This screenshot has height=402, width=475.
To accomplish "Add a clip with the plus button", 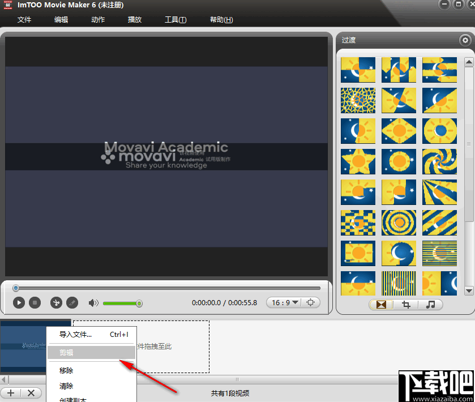I will (11, 392).
